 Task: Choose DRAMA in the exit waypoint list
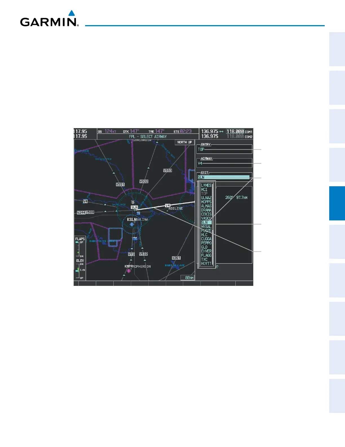tap(206, 210)
